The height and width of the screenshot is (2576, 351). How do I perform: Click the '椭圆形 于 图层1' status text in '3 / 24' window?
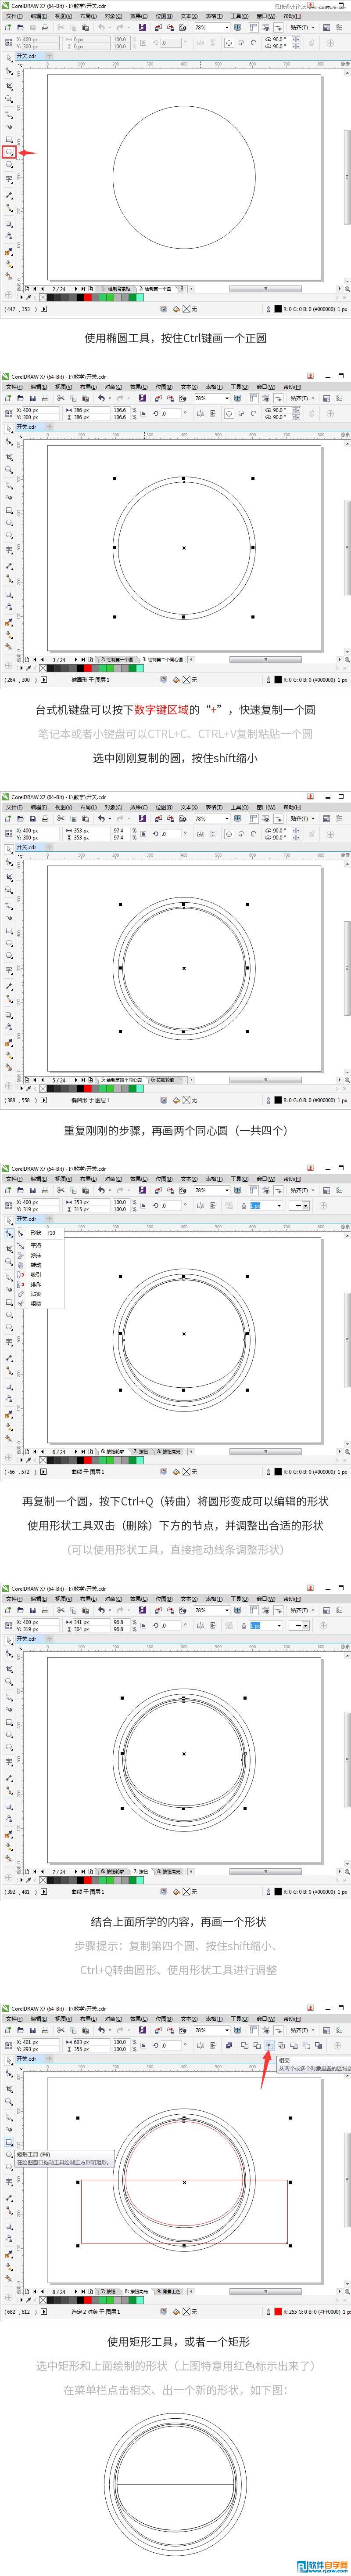coord(90,679)
